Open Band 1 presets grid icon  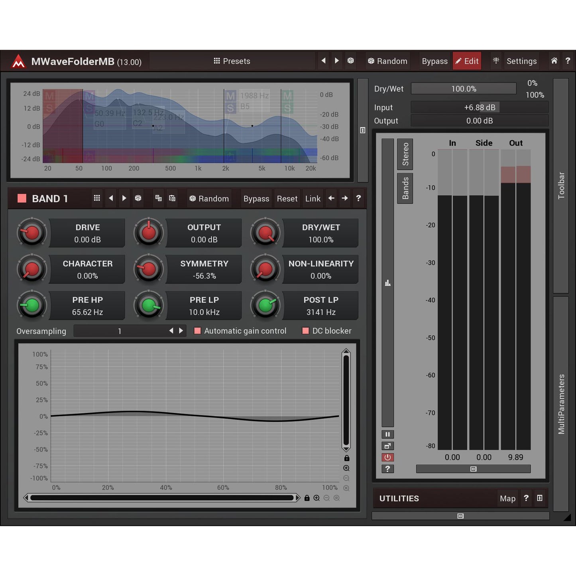click(x=97, y=199)
